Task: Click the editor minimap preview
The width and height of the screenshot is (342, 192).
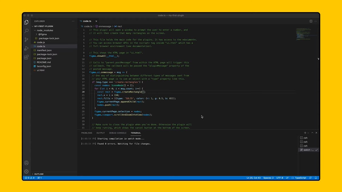Action: coord(306,34)
